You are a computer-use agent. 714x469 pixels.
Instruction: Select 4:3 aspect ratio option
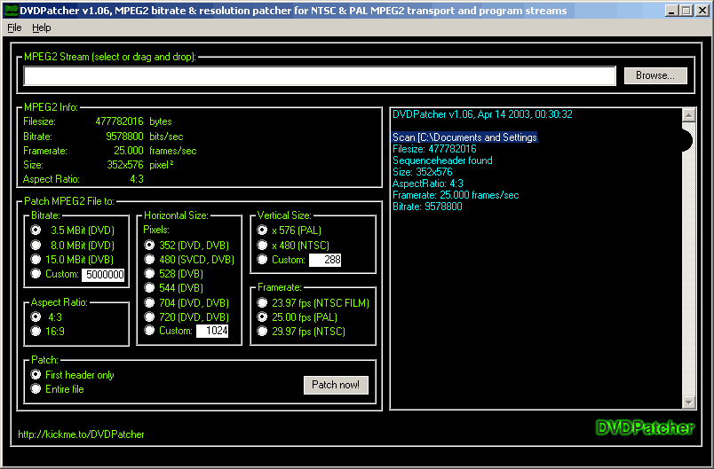click(36, 317)
